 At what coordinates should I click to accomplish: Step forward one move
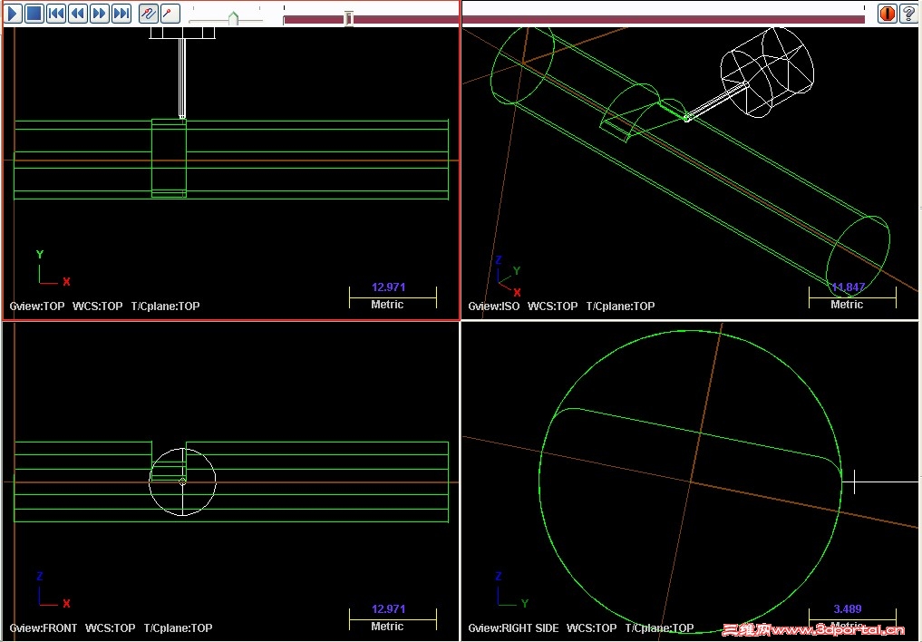click(100, 13)
